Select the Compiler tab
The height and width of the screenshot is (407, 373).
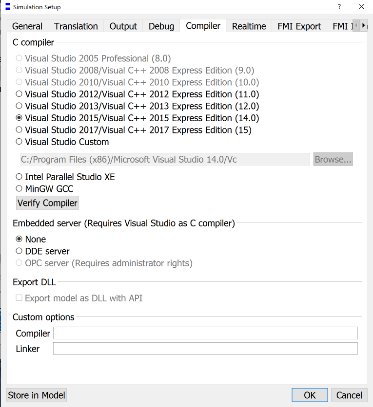click(x=203, y=26)
